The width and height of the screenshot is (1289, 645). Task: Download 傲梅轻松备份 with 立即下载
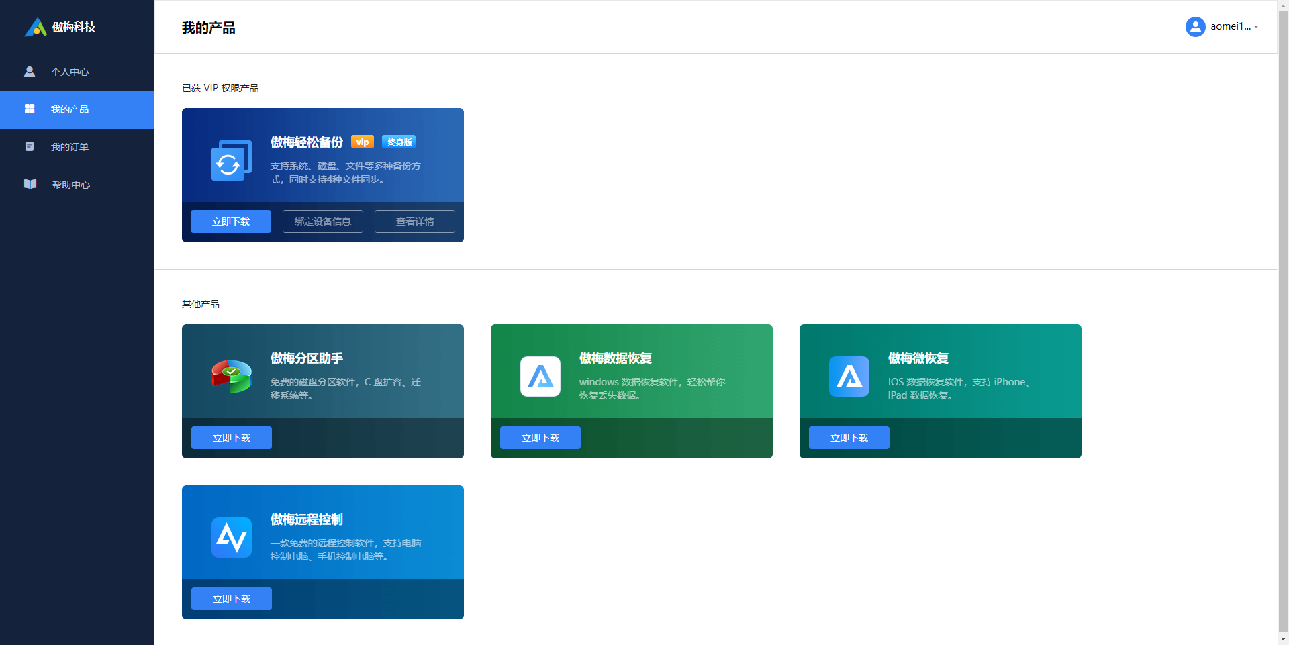point(231,221)
